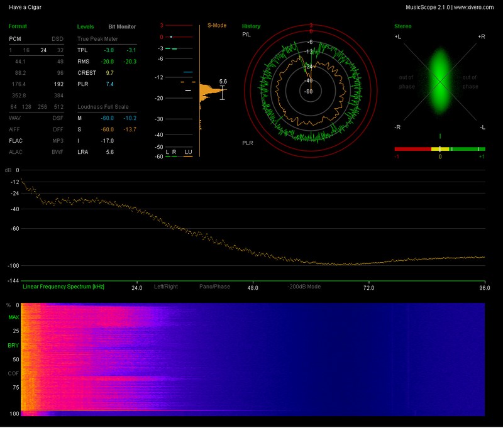Click the Stereo section header

(402, 26)
